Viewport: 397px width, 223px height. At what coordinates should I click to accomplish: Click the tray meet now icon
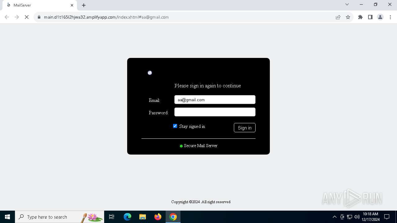(342, 217)
